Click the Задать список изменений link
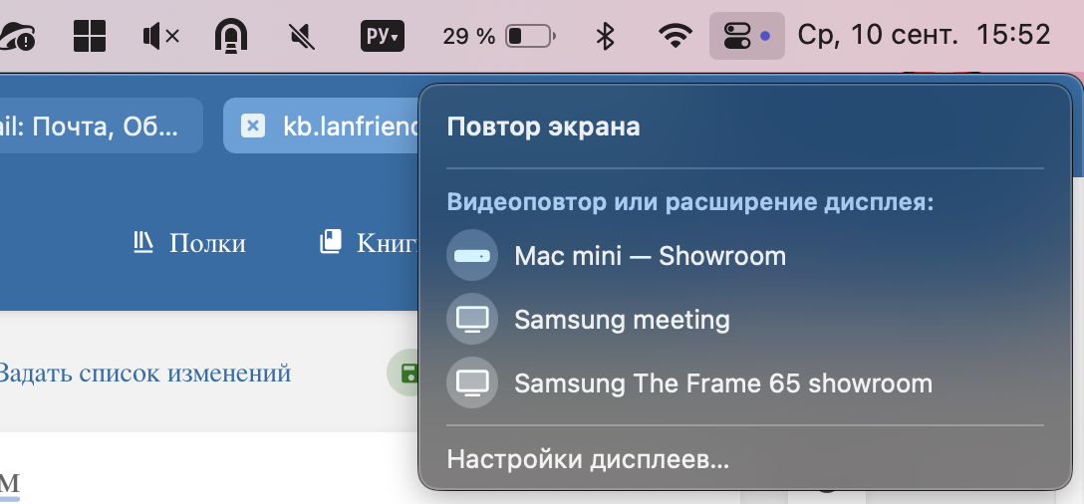The width and height of the screenshot is (1084, 504). (x=143, y=374)
